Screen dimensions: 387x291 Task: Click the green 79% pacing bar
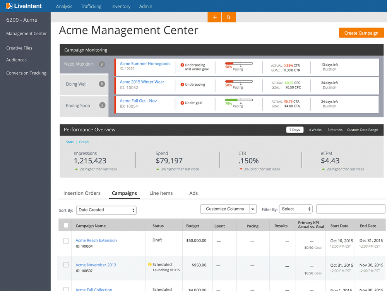pos(239,100)
